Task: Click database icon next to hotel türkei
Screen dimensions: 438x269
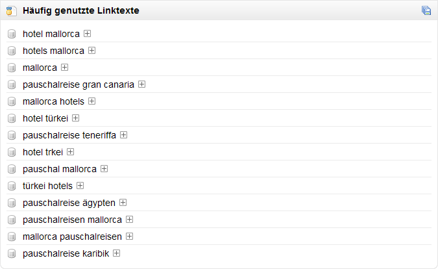Action: 12,118
